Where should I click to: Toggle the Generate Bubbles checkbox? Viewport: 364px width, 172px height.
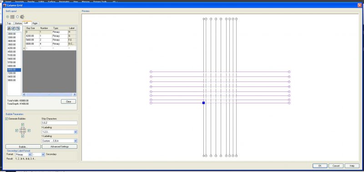[x=7, y=119]
